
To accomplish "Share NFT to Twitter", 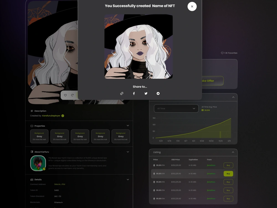I will point(146,93).
